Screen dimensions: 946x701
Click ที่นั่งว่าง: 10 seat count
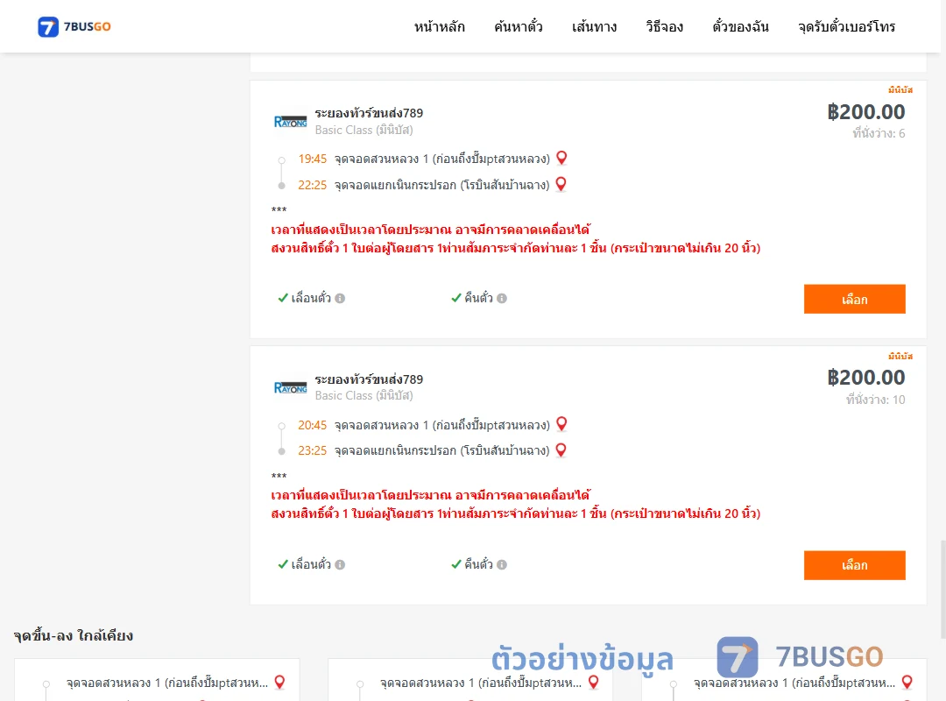click(x=875, y=400)
